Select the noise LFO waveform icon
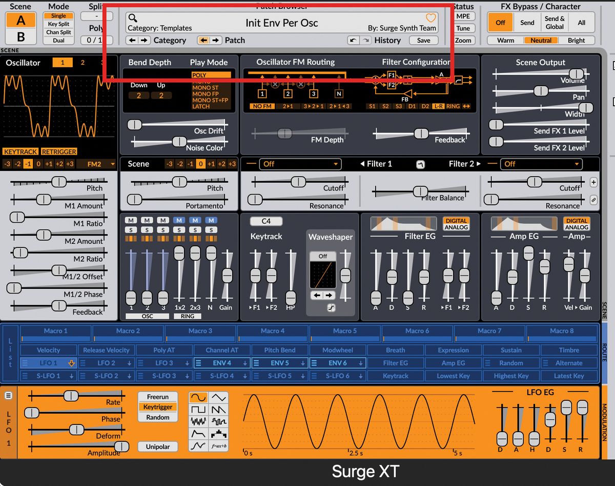615x486 pixels. click(x=198, y=421)
